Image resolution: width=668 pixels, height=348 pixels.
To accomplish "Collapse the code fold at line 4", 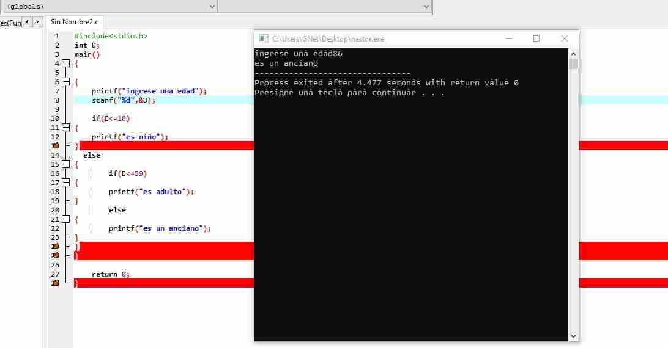I will click(x=65, y=63).
